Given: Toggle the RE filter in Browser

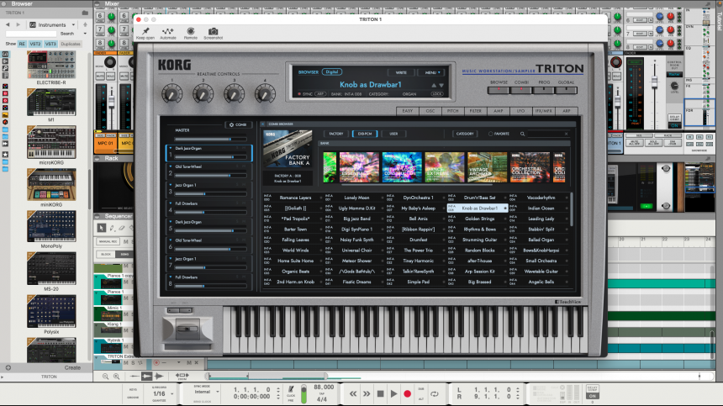Looking at the screenshot, I should [x=22, y=44].
